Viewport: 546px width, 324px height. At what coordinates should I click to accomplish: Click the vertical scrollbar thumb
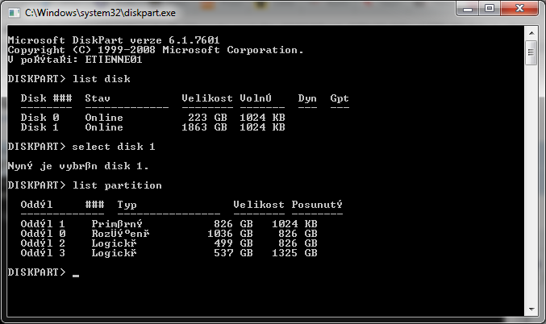(531, 54)
